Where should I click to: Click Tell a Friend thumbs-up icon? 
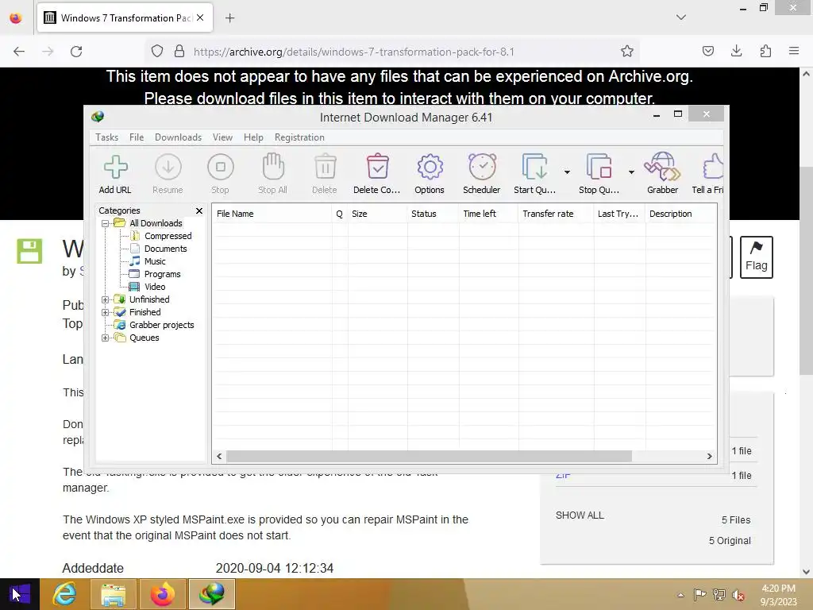(708, 174)
